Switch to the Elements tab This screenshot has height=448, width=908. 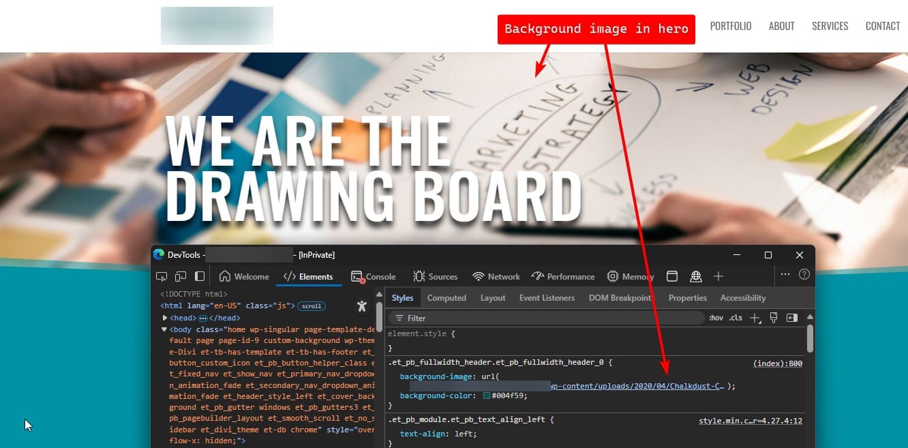[x=308, y=276]
